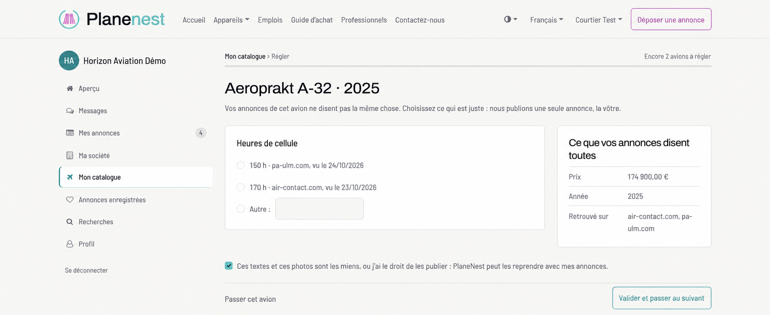Click the Heures de cellule label
Image resolution: width=770 pixels, height=315 pixels.
pyautogui.click(x=267, y=143)
